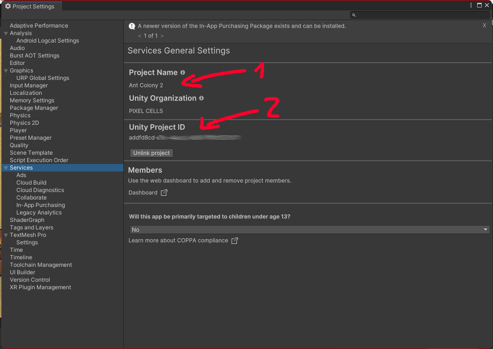Click the external link icon beside Dashboard
This screenshot has width=493, height=349.
point(163,192)
